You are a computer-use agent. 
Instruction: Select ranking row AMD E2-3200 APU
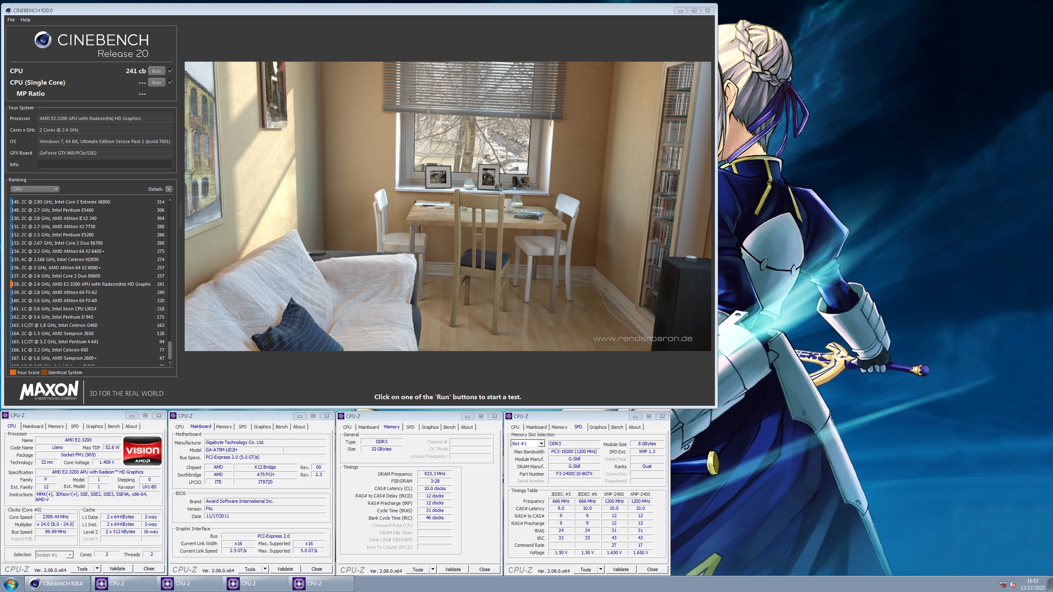88,284
